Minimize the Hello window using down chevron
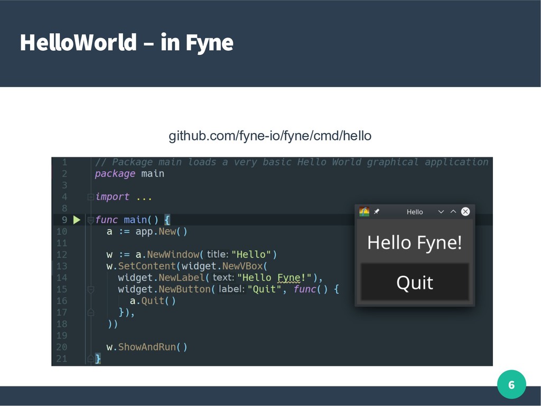Viewport: 541px width, 406px height. 441,212
